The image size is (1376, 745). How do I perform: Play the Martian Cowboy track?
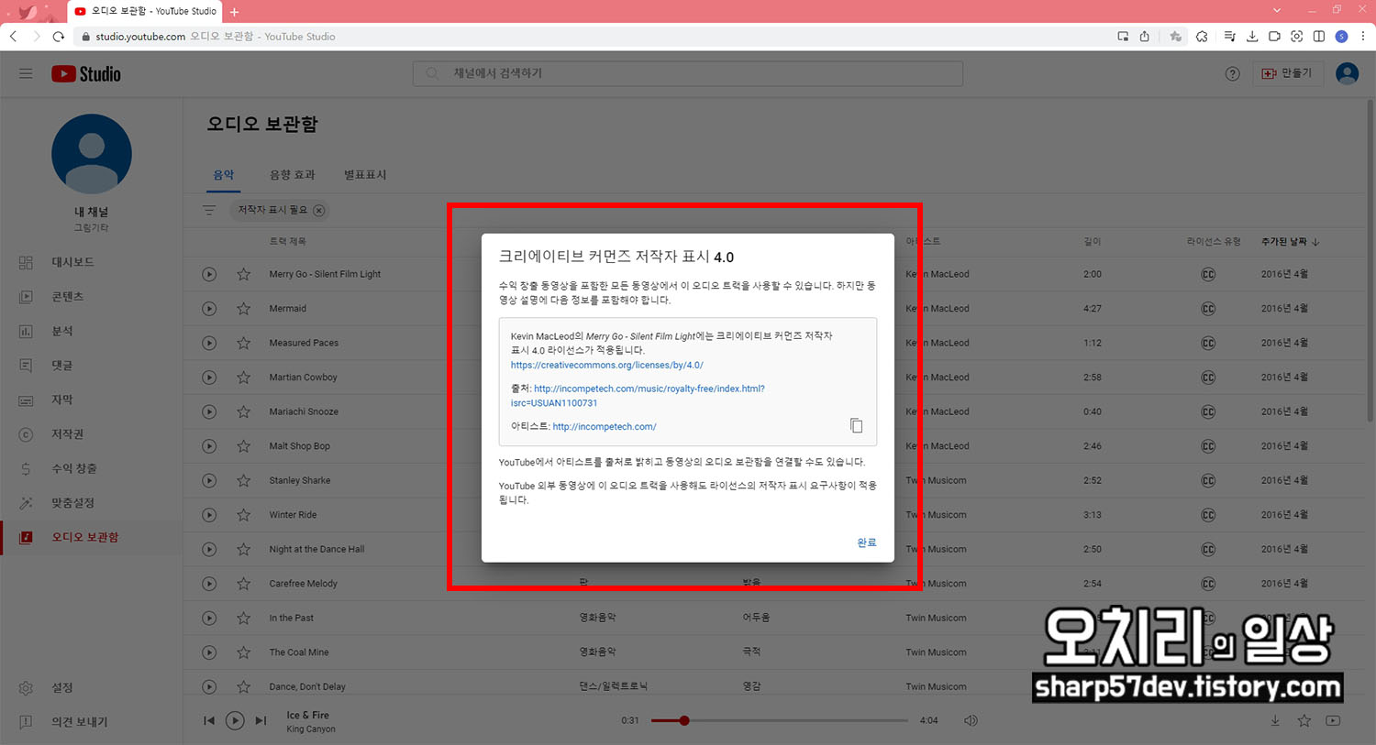pos(209,378)
